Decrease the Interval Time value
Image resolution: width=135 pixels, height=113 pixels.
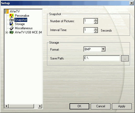pyautogui.click(x=96, y=32)
